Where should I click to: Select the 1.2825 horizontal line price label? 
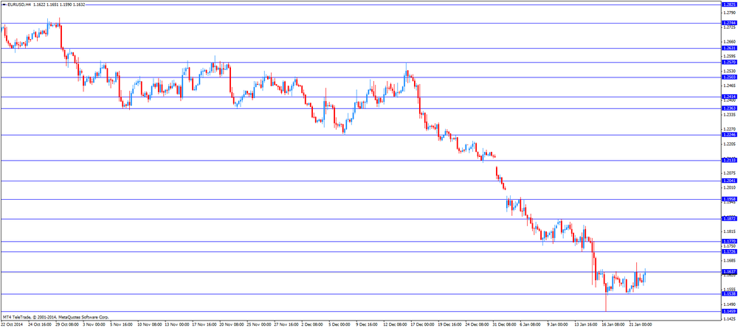click(x=729, y=4)
